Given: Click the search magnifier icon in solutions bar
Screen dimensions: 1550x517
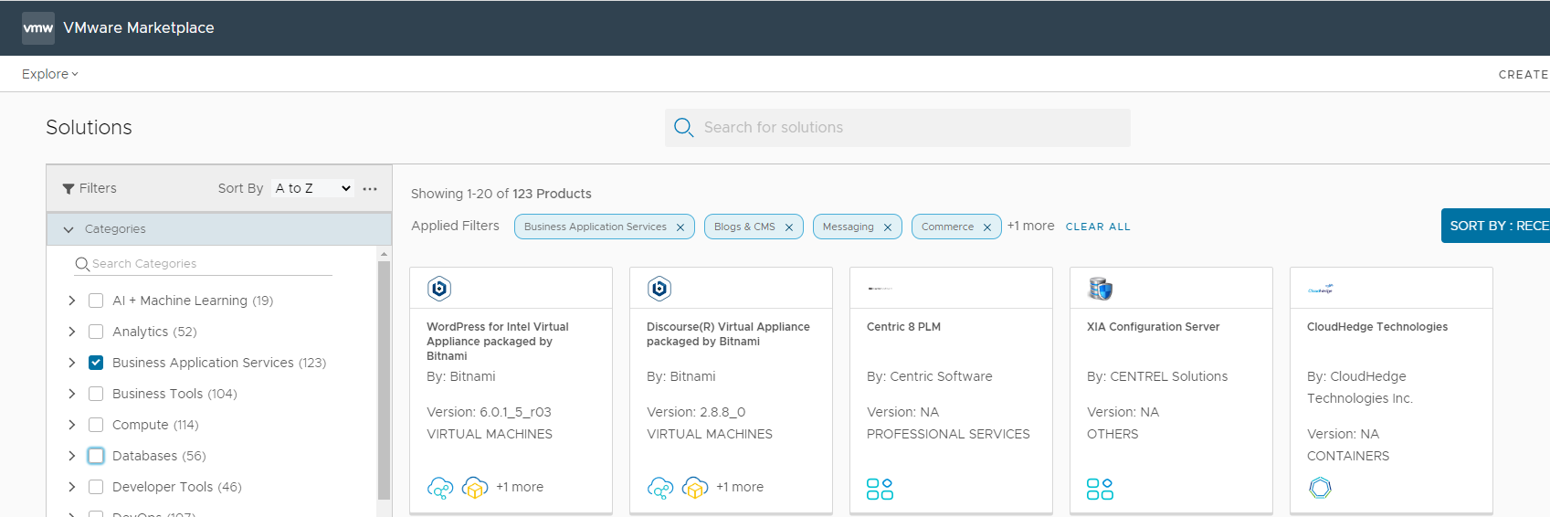Looking at the screenshot, I should click(683, 128).
